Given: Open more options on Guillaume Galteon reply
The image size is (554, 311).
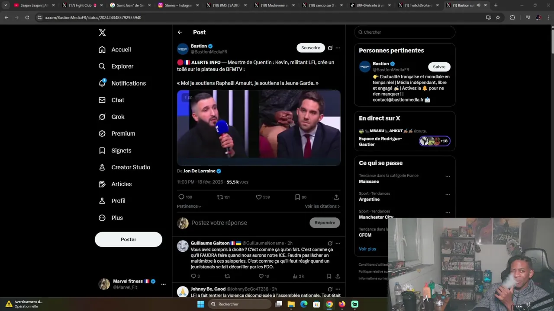Looking at the screenshot, I should (x=338, y=243).
